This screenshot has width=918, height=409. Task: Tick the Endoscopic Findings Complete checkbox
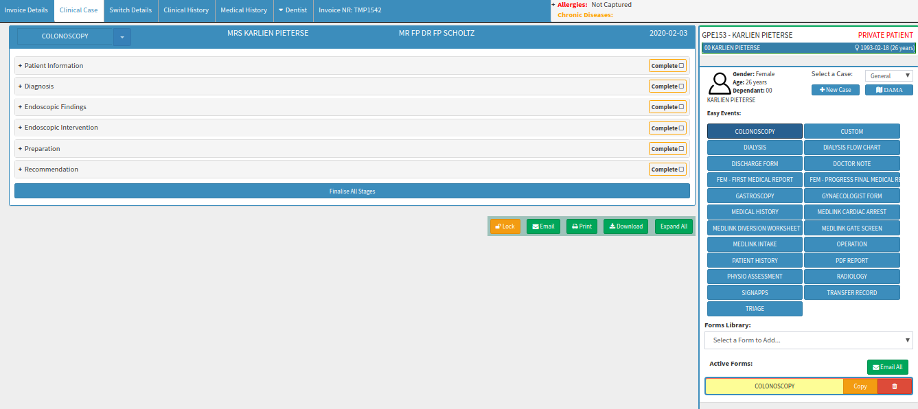(682, 107)
